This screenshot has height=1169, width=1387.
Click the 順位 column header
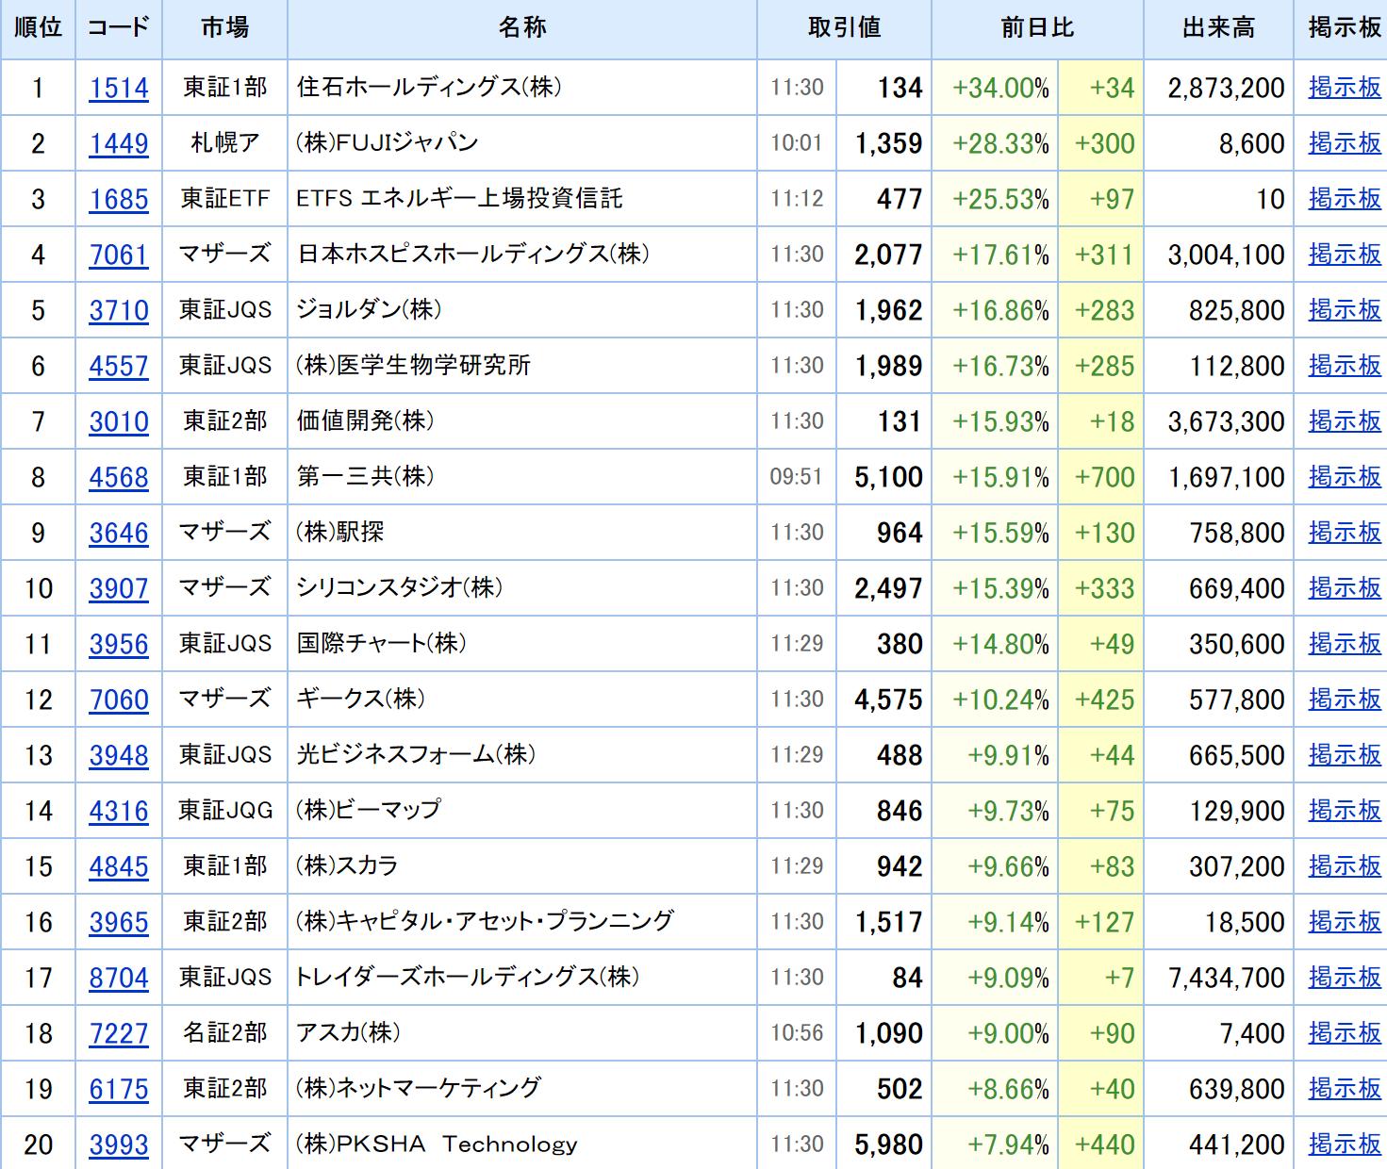tap(38, 28)
